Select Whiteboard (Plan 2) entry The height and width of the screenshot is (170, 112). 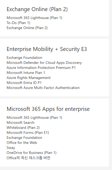point(23,127)
